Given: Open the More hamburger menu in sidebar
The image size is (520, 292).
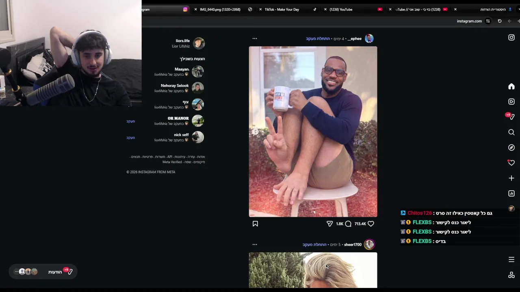Looking at the screenshot, I should (511, 260).
